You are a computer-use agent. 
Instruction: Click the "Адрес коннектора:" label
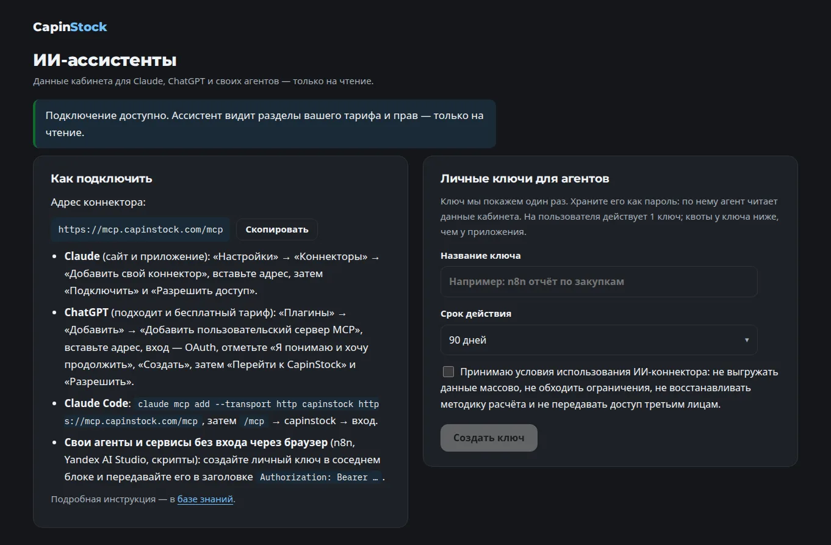pyautogui.click(x=98, y=202)
